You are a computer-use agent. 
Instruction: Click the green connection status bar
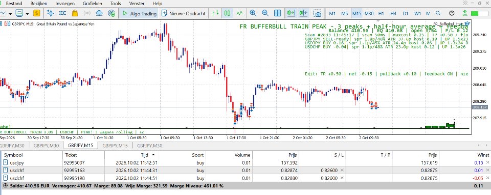point(479,13)
